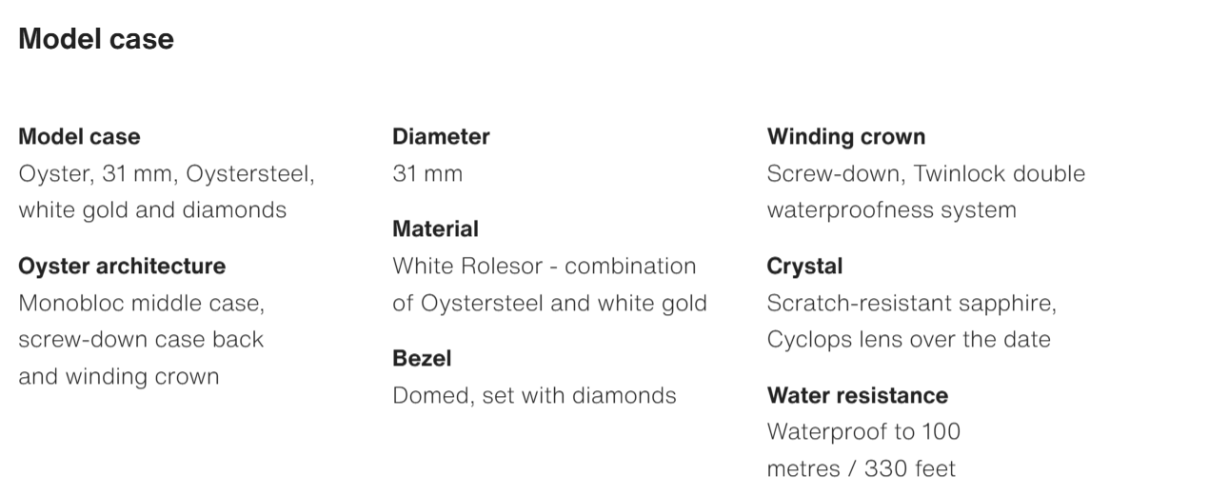Click the large 'Model case' page heading

pos(96,39)
